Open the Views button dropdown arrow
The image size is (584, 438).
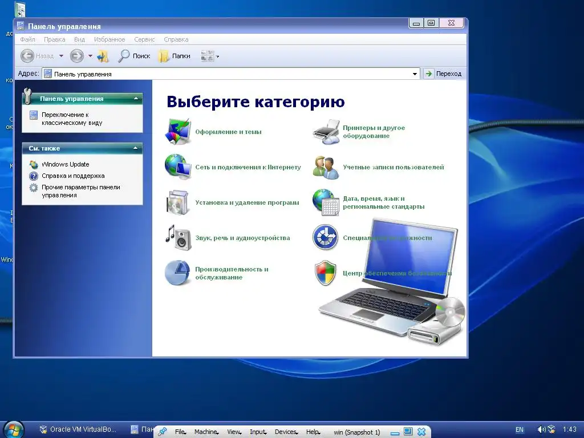[217, 56]
